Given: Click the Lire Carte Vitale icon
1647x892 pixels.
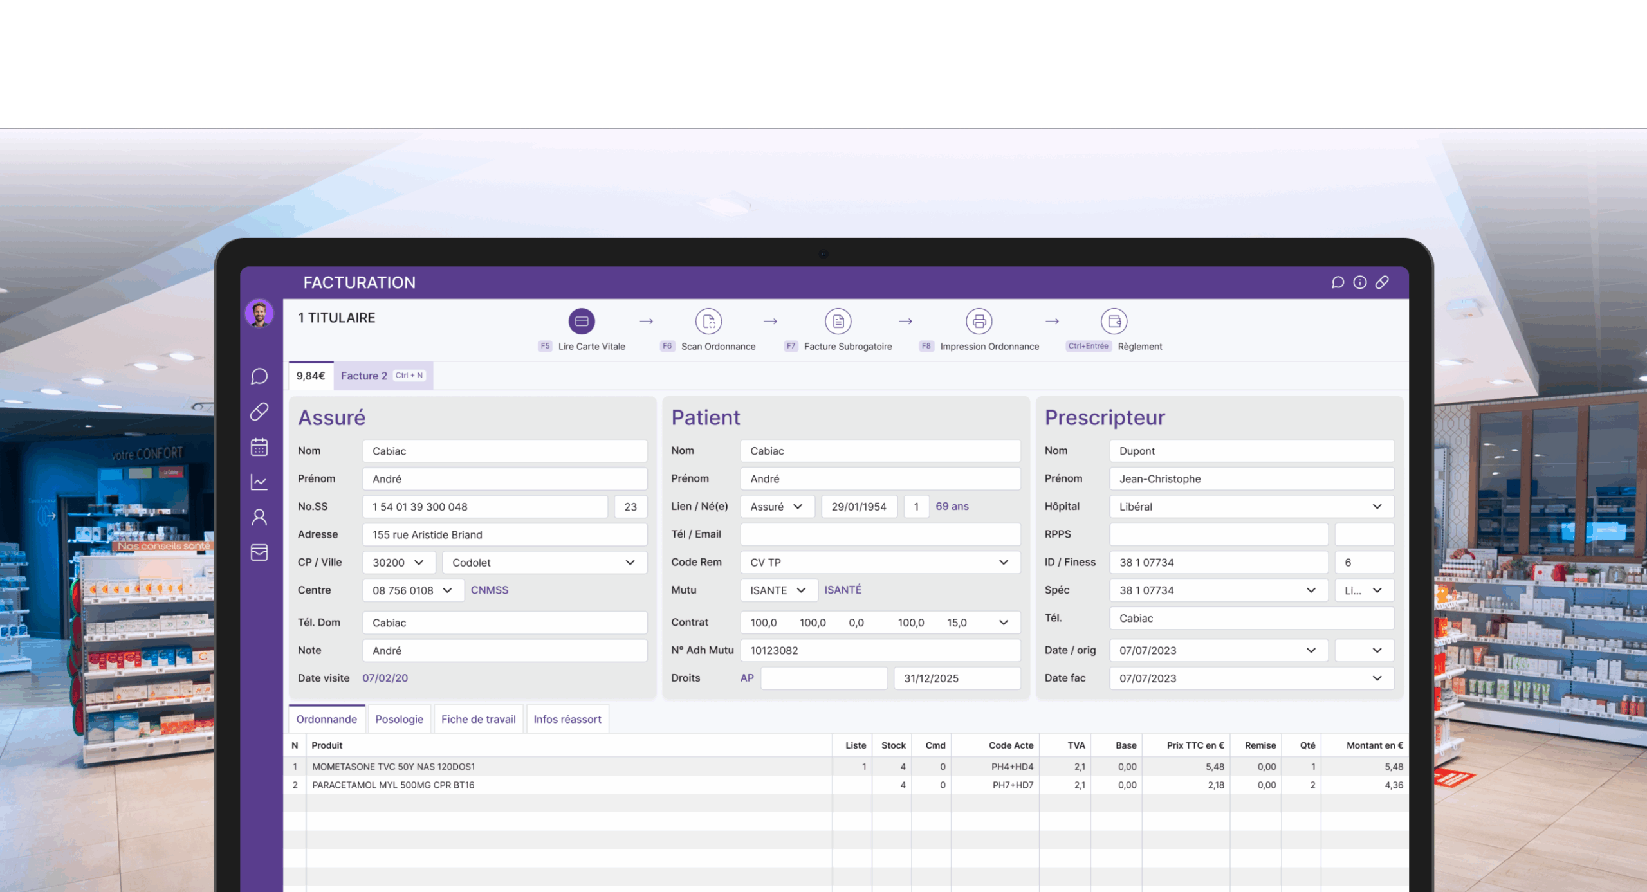Looking at the screenshot, I should point(581,321).
